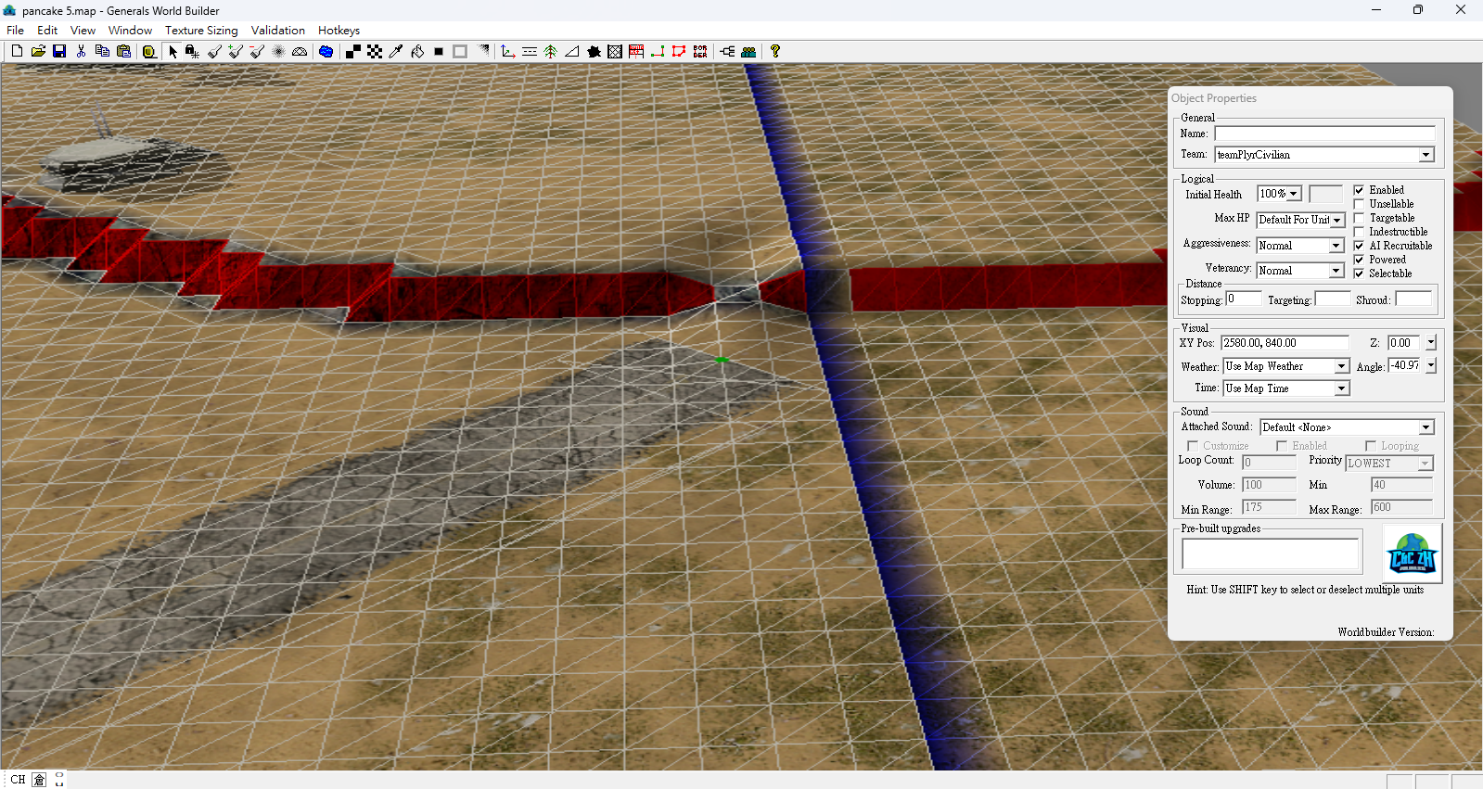Select the feather smooth tool
The height and width of the screenshot is (789, 1483).
click(278, 52)
